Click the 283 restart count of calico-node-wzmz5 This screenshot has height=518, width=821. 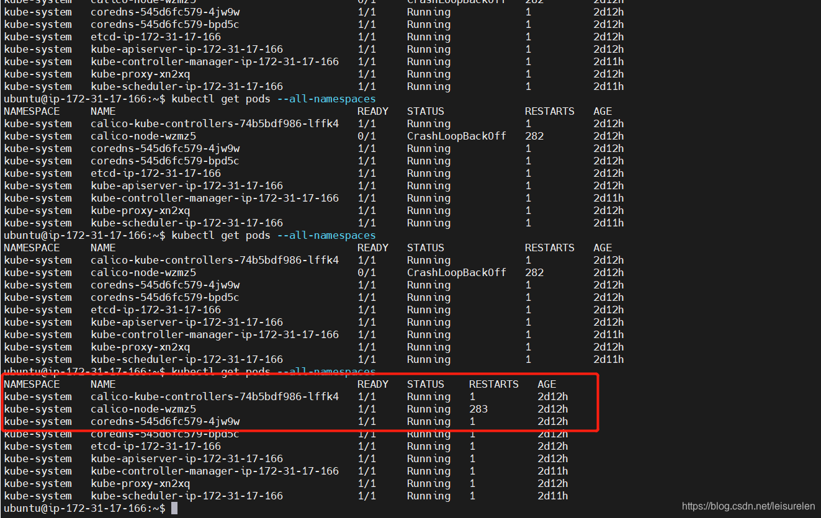[x=478, y=409]
